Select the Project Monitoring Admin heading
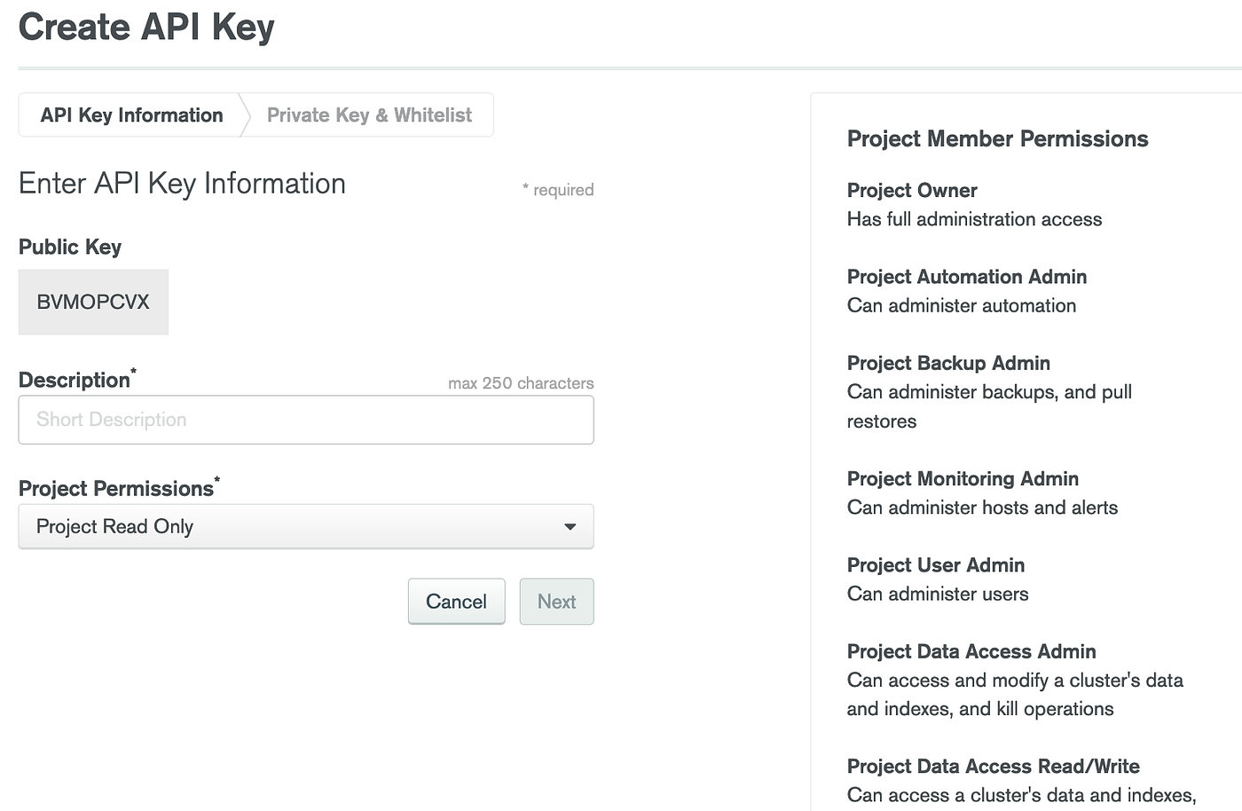The width and height of the screenshot is (1242, 811). point(963,479)
